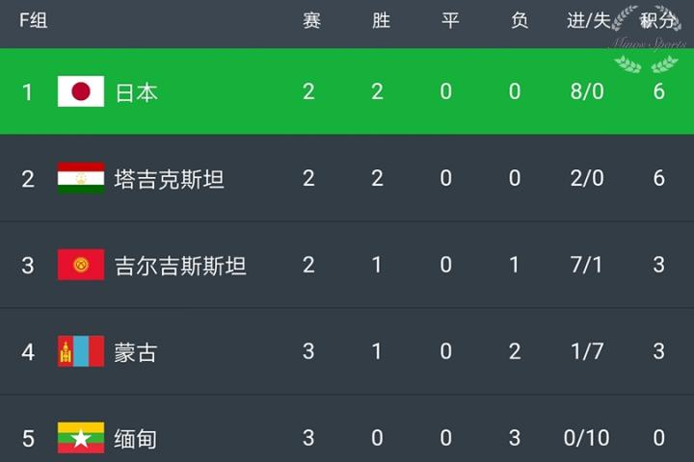Open team 日本 from the standings

coord(137,92)
